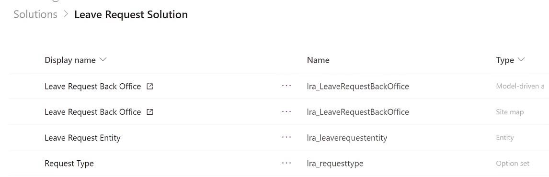Sort by the Name column header
This screenshot has height=177, width=549.
coord(318,60)
